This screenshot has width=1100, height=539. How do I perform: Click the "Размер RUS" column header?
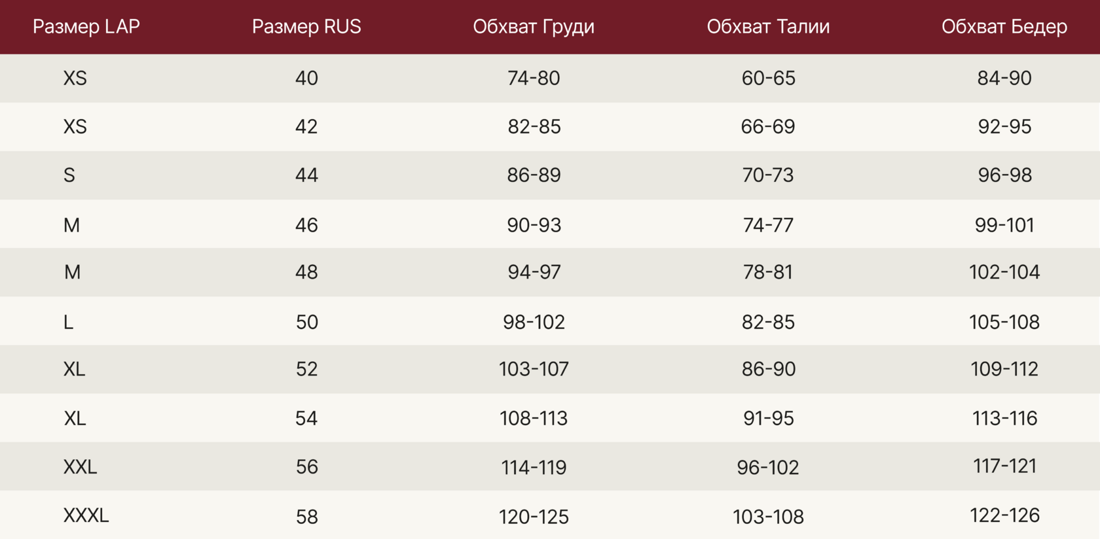(x=306, y=27)
